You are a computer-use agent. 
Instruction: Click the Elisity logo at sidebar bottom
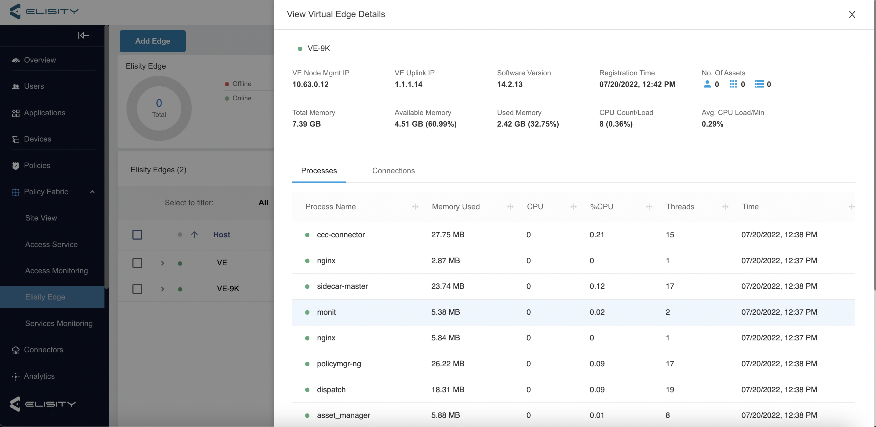pos(43,404)
